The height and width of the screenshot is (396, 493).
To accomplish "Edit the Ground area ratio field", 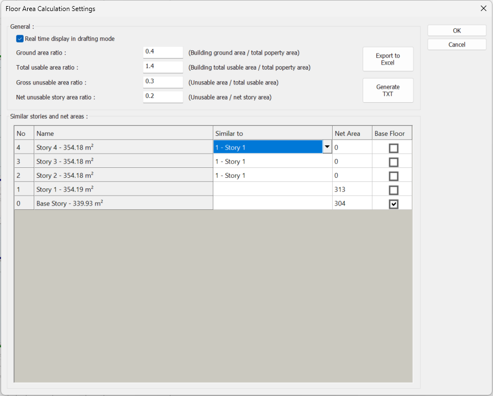I will pyautogui.click(x=162, y=52).
